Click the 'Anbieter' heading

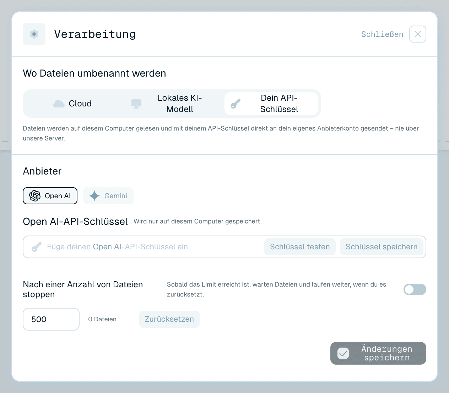42,171
